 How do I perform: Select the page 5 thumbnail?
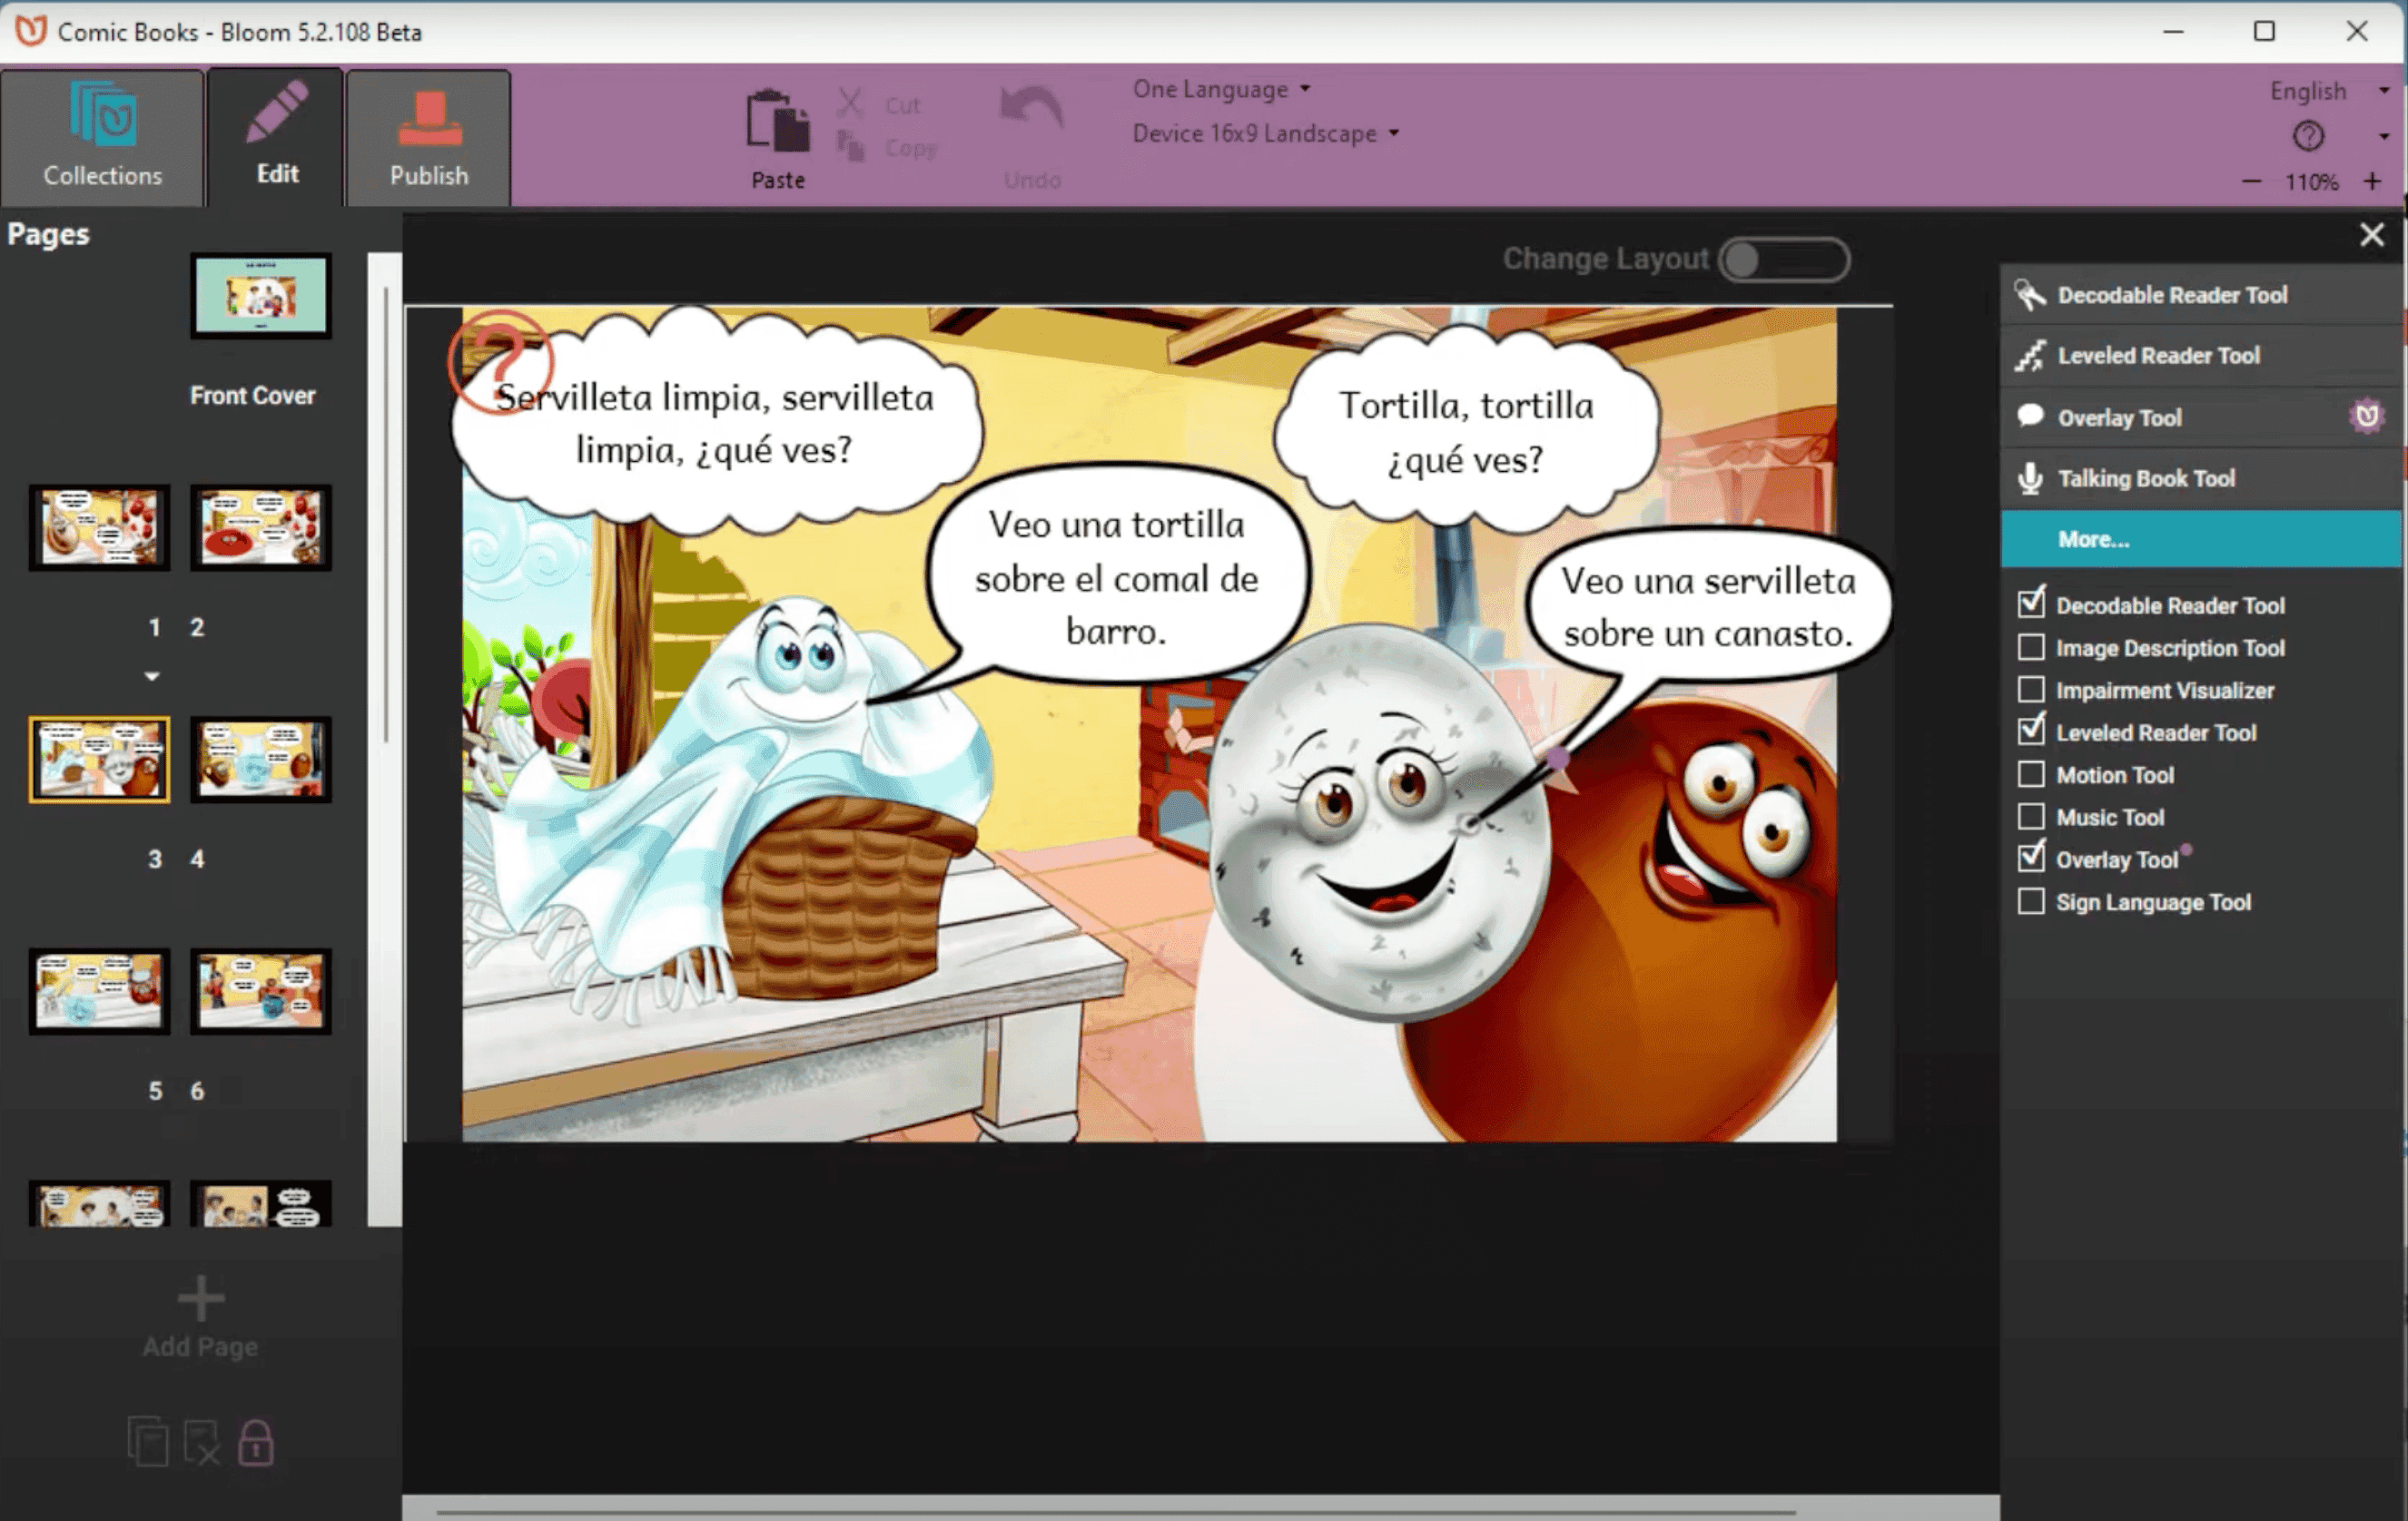[x=99, y=991]
